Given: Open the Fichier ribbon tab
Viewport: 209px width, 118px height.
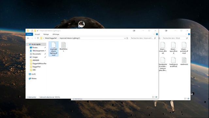Looking at the screenshot, I should (x=29, y=34).
